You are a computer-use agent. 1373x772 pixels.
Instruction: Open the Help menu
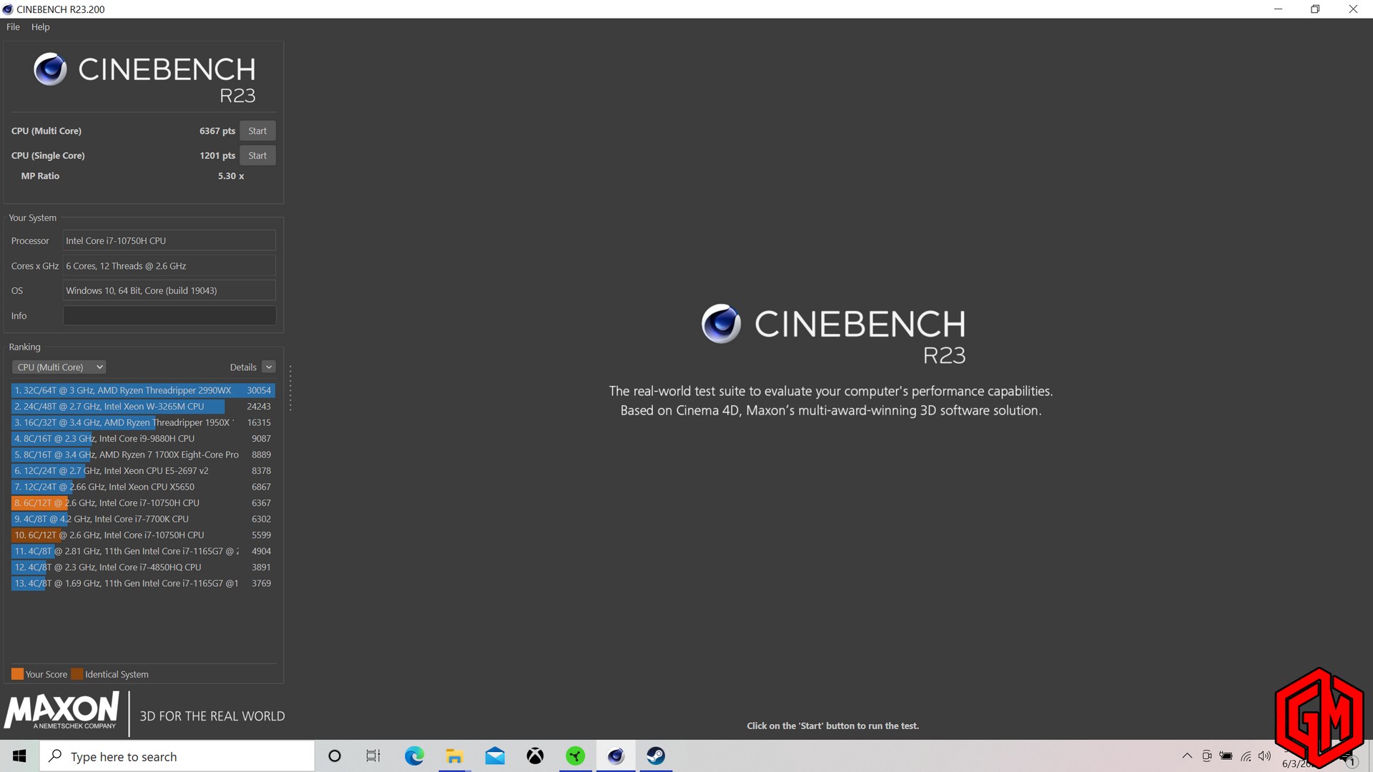[41, 27]
